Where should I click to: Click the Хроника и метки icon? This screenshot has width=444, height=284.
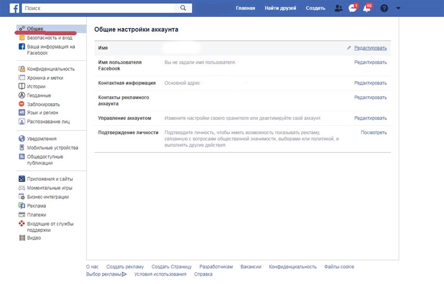[22, 78]
